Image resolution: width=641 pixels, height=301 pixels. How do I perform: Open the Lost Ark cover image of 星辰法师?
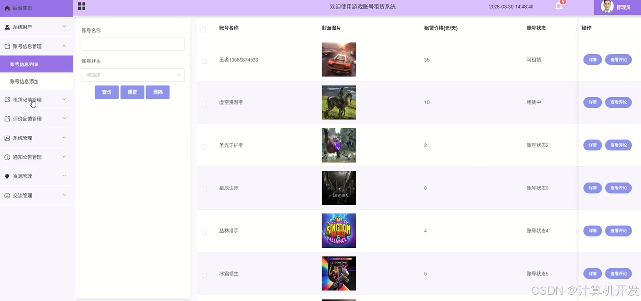point(339,188)
